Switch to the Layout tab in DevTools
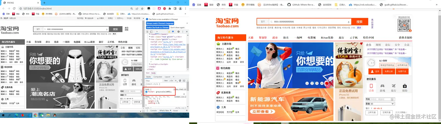 (167, 77)
